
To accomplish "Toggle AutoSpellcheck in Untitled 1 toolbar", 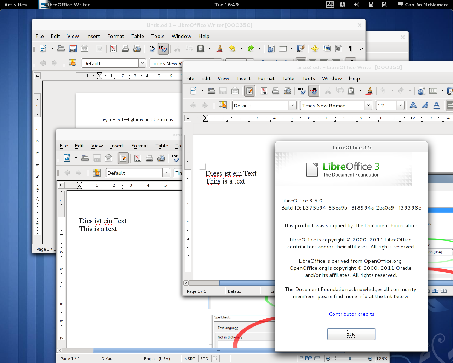I will [163, 49].
